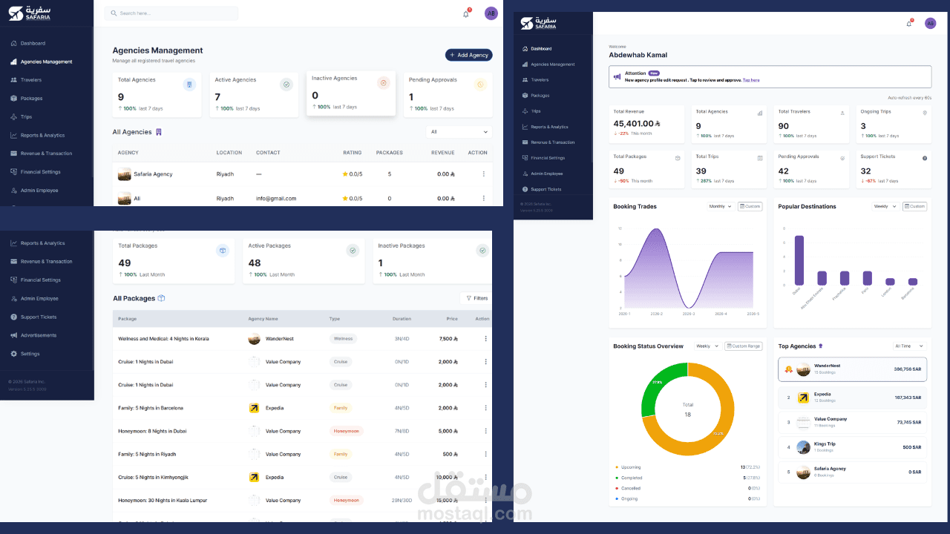Click the Safaria logo on Dashboard sidebar
The width and height of the screenshot is (950, 534).
click(x=538, y=24)
